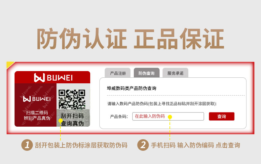Click the BUWEI logo in red header
This screenshot has height=164, width=261.
point(53,78)
